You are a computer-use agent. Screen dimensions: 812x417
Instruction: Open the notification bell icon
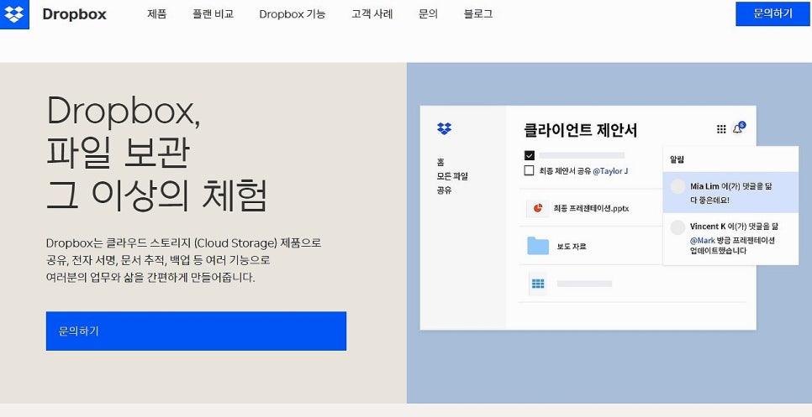(x=737, y=129)
